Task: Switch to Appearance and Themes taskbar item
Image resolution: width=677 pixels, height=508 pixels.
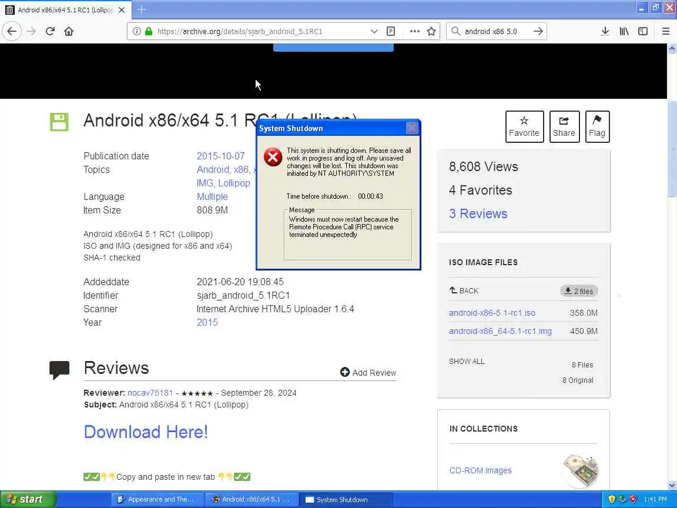Action: (x=157, y=499)
